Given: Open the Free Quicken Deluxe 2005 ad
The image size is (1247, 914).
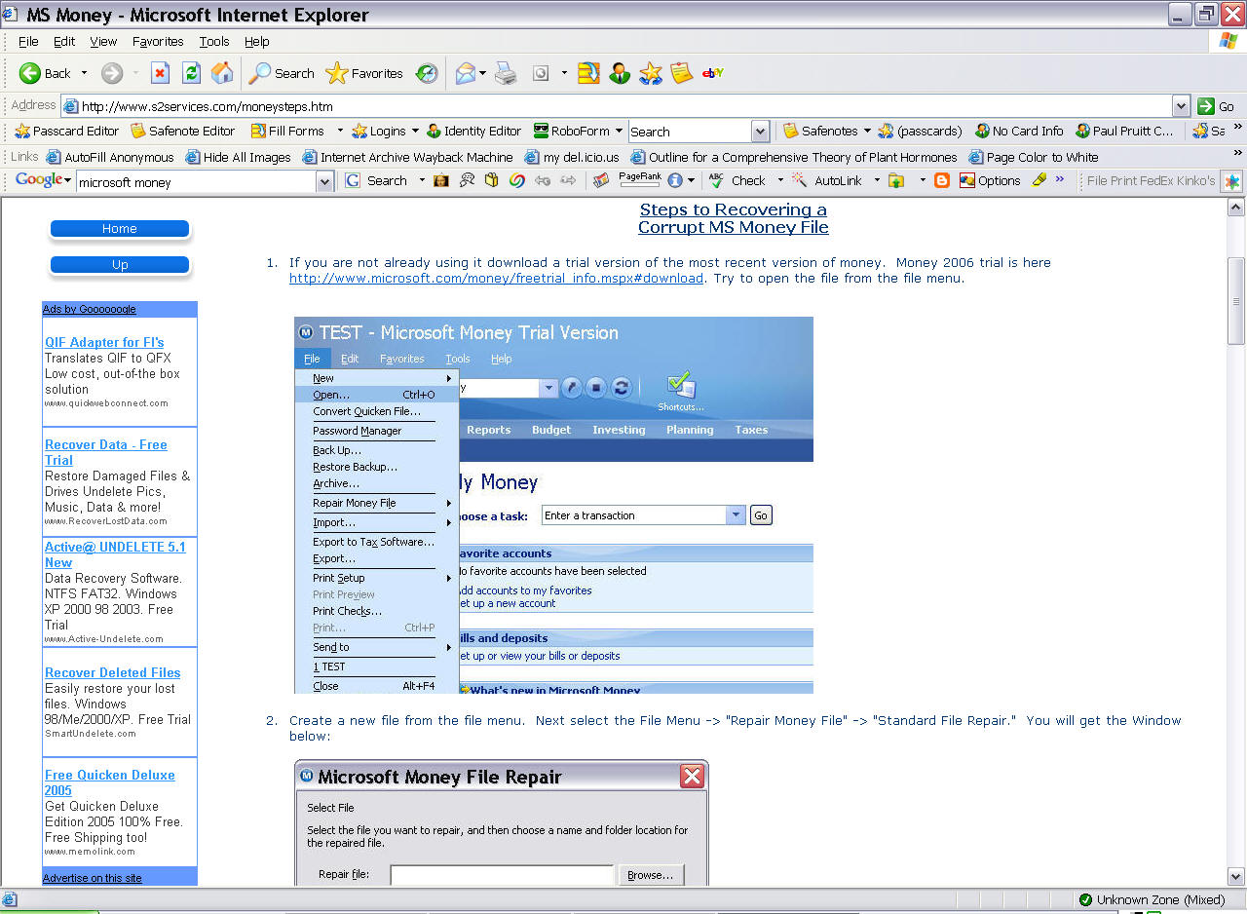Looking at the screenshot, I should tap(110, 782).
